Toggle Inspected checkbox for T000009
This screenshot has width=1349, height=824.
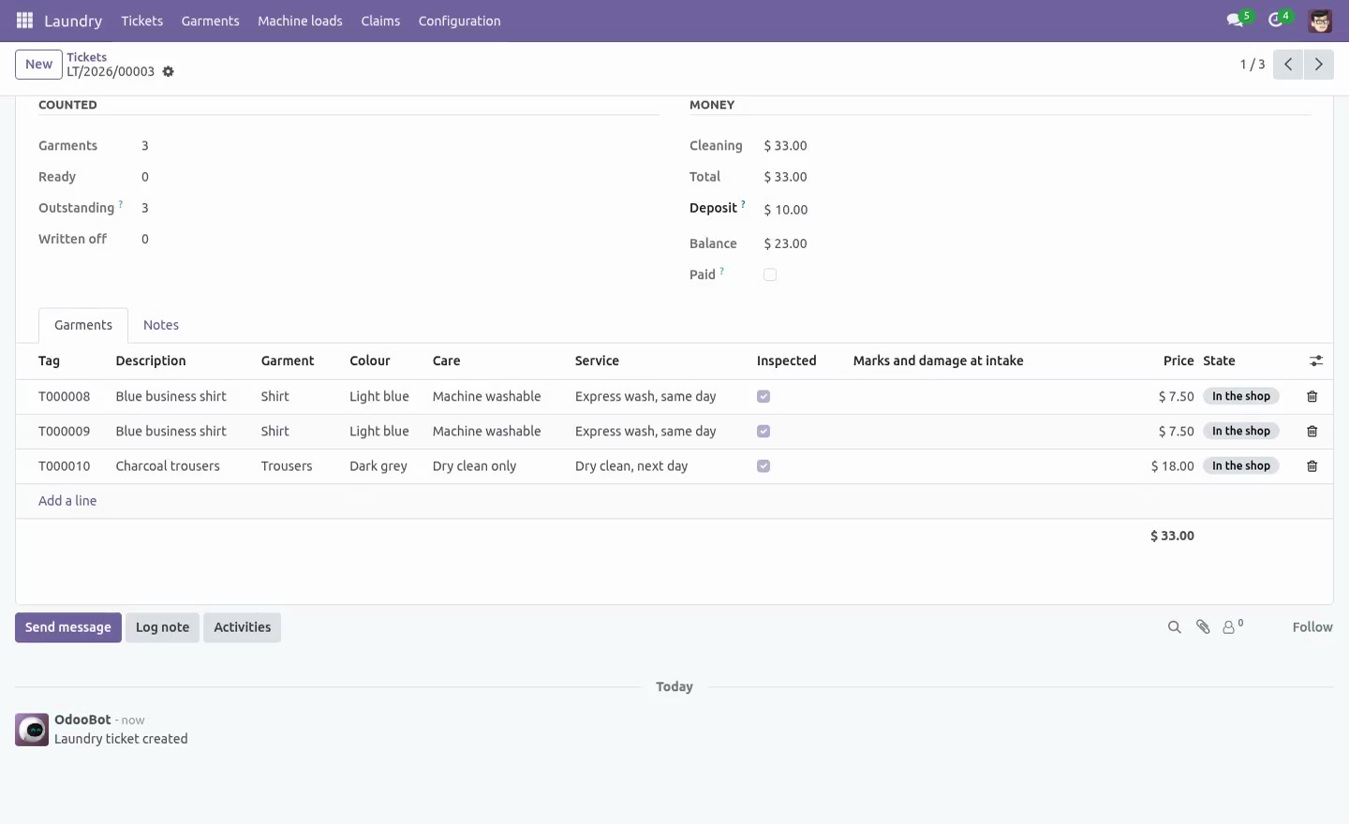763,432
